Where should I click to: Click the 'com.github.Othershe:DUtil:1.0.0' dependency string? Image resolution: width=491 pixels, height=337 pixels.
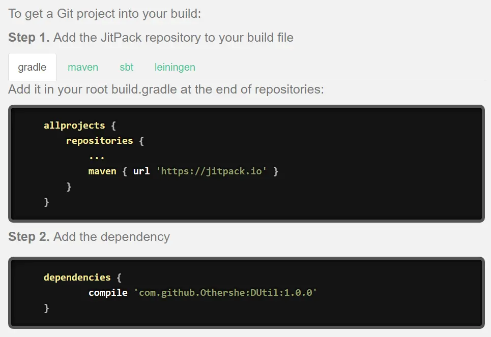225,293
